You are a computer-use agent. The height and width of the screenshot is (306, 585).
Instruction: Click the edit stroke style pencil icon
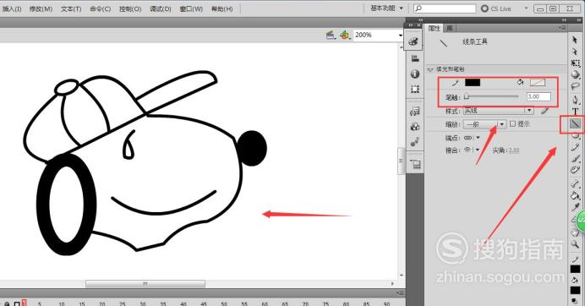[544, 111]
